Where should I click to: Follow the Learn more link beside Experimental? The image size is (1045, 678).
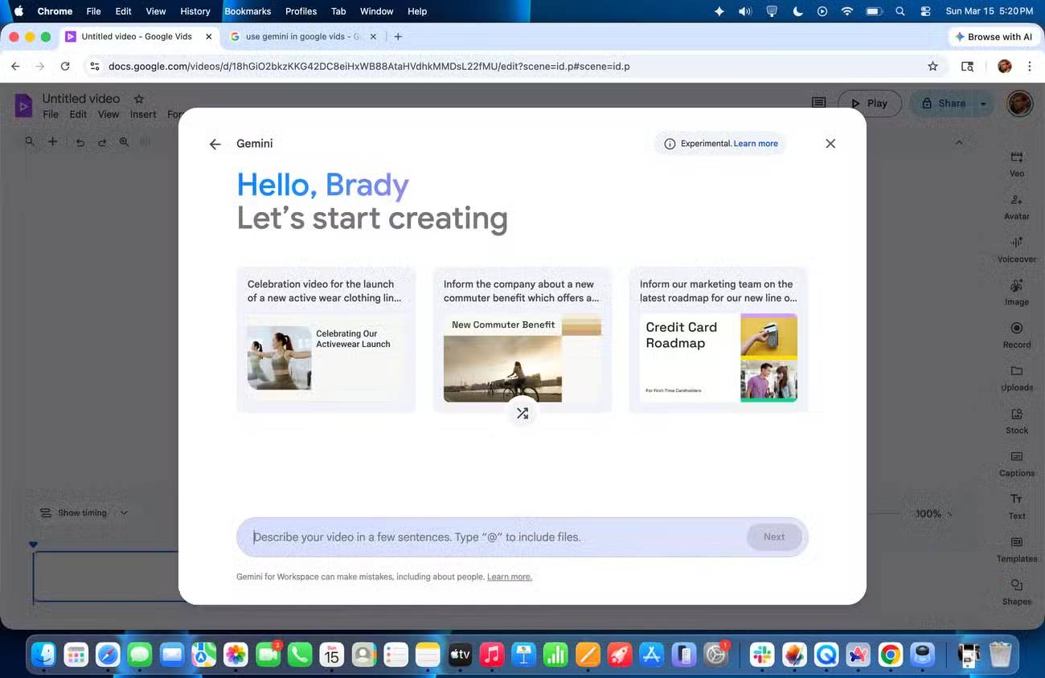(756, 144)
